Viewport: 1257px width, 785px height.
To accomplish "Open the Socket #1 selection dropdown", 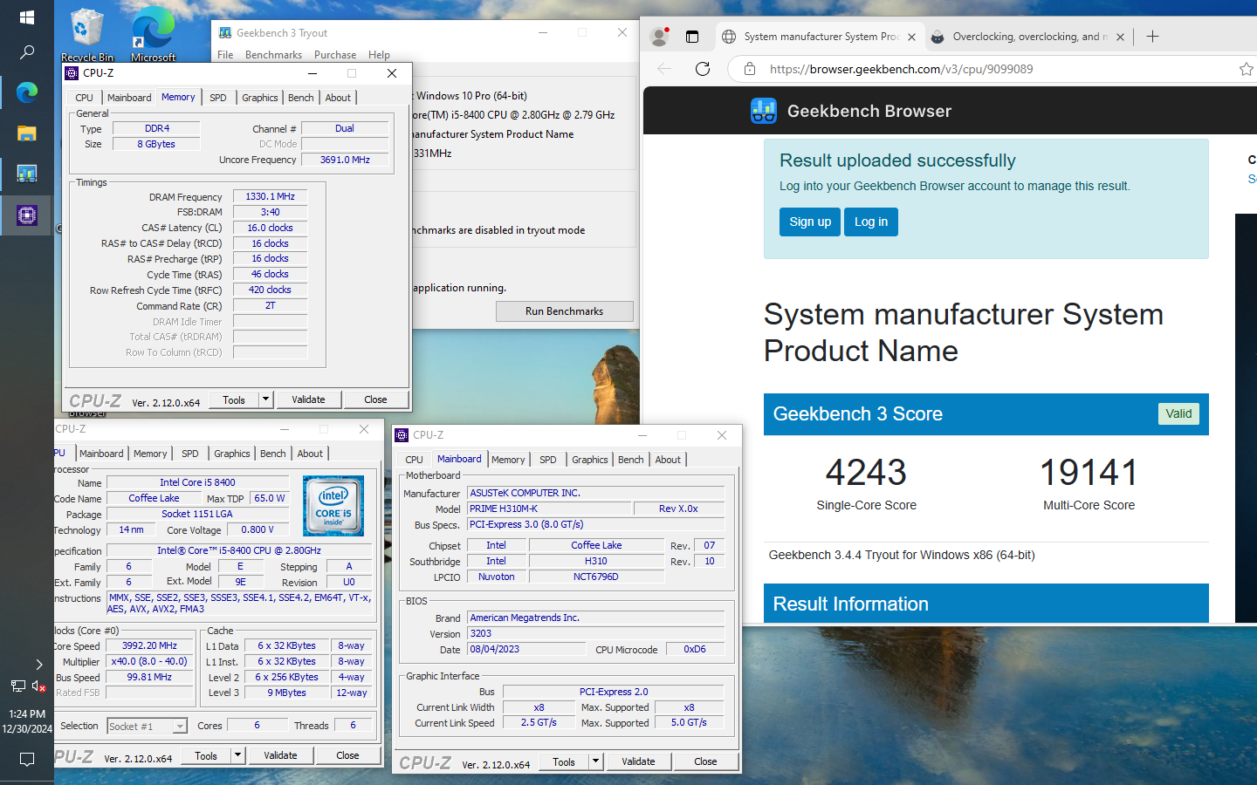I will point(180,726).
